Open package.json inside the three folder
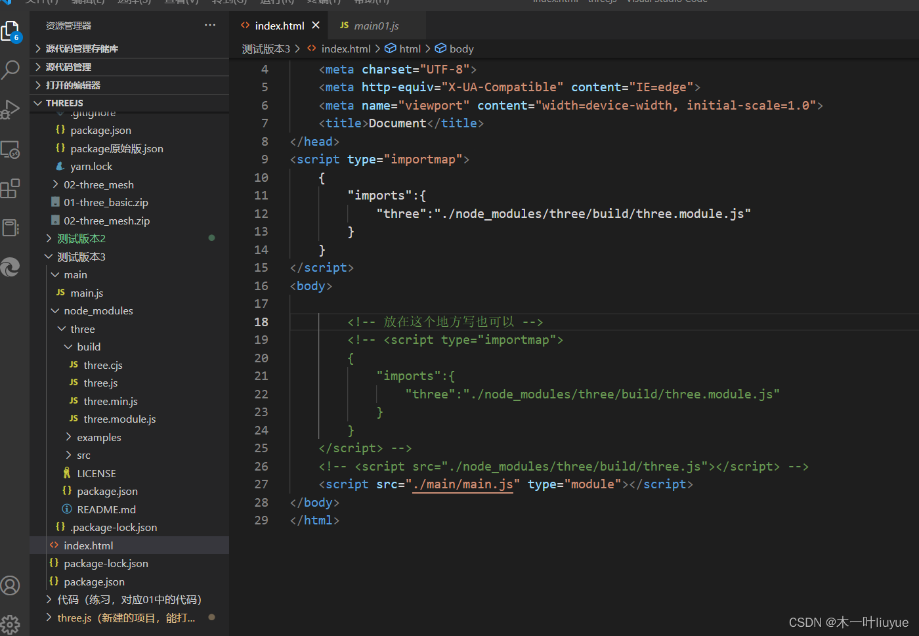Viewport: 919px width, 636px height. 129,491
